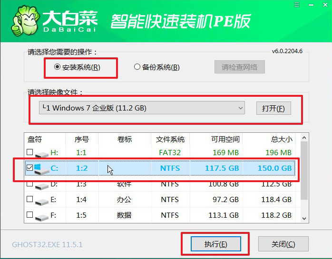
Task: Click the Windows logo drive icon for C:
Action: [x=41, y=168]
